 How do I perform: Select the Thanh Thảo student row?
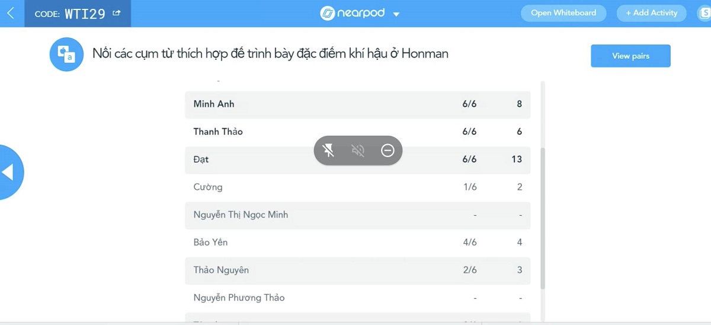[357, 132]
